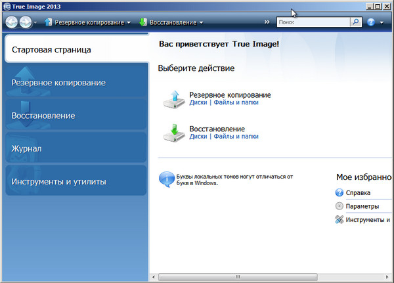
Task: Open the navigation history dropdown arrow
Action: coord(36,22)
